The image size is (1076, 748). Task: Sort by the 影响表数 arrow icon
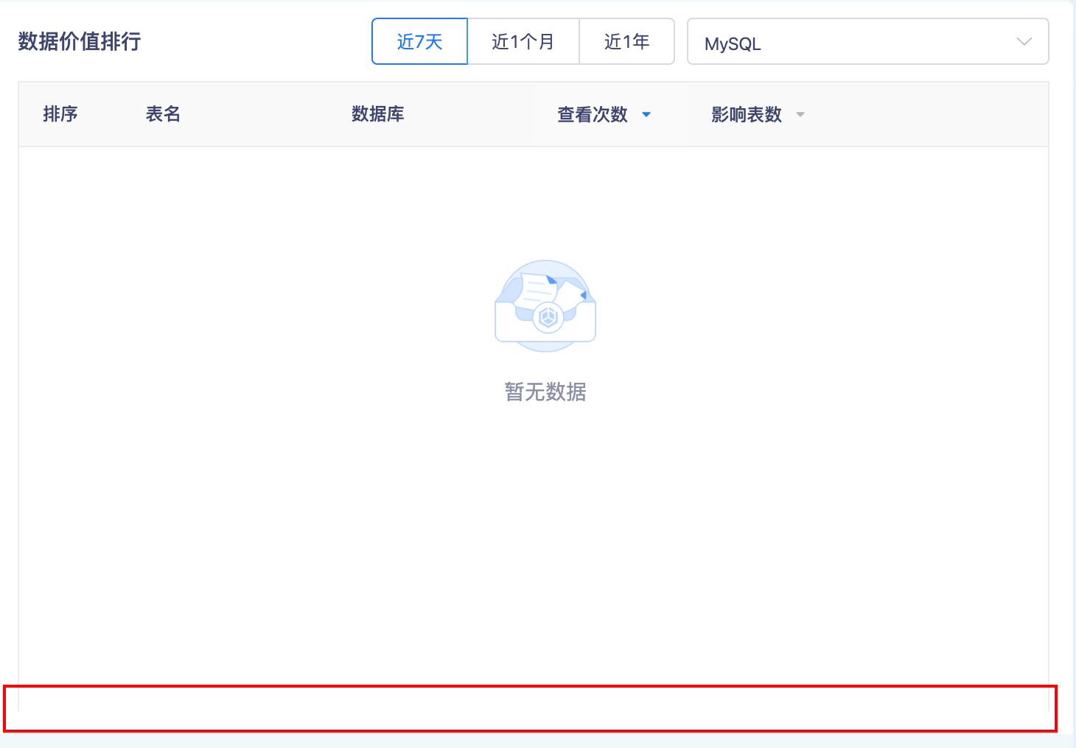point(800,115)
